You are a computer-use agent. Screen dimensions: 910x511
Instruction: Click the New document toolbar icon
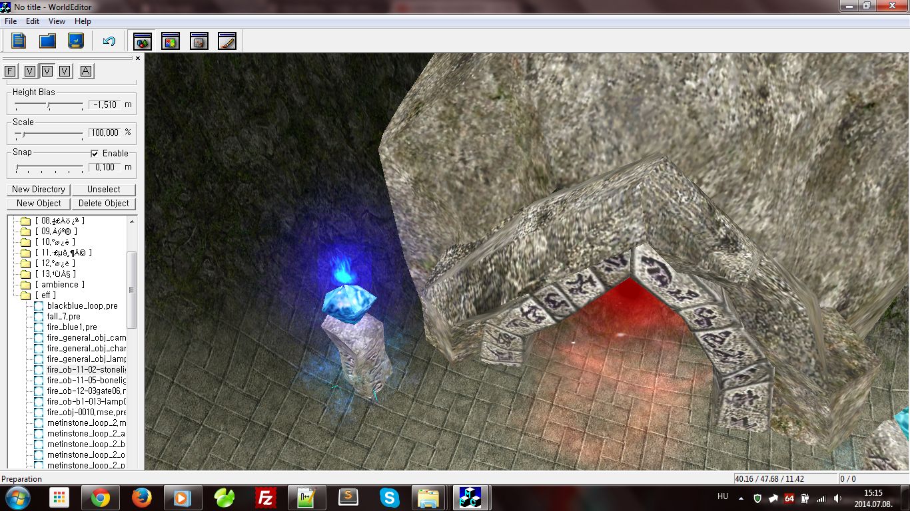point(19,41)
